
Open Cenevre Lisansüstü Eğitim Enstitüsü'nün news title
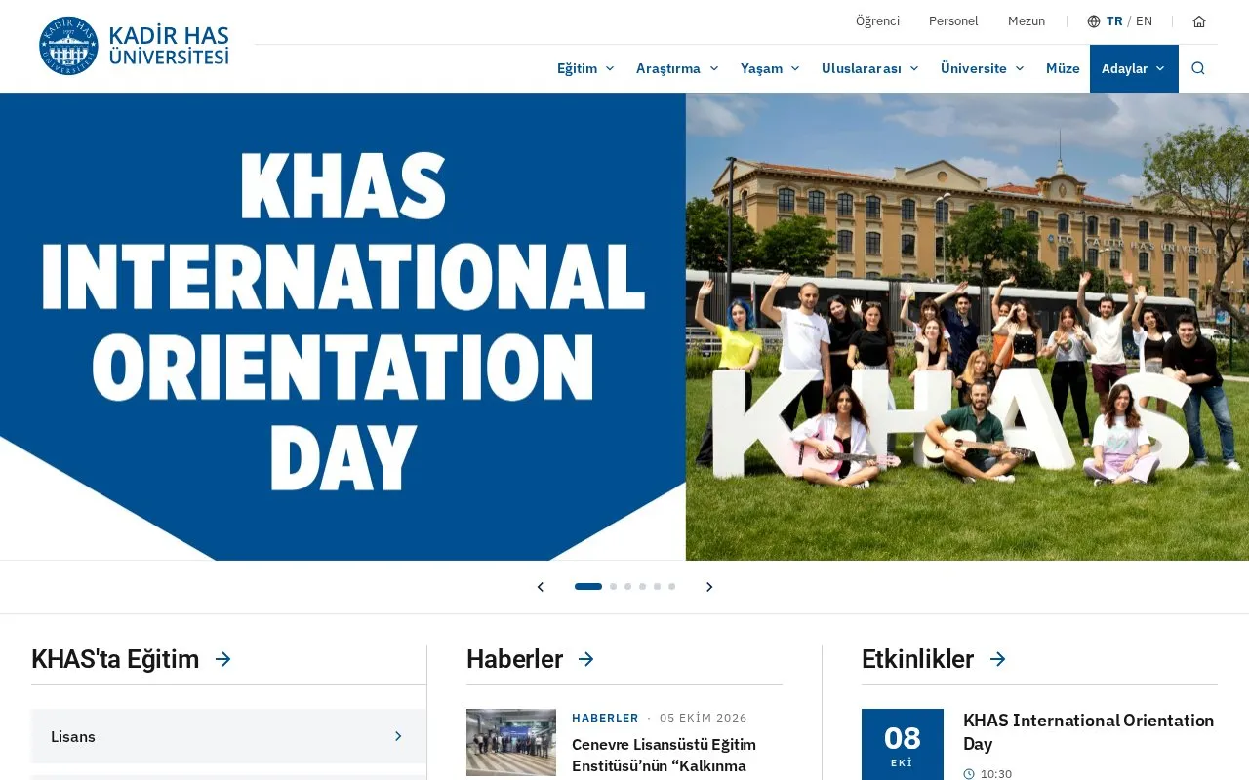[665, 755]
